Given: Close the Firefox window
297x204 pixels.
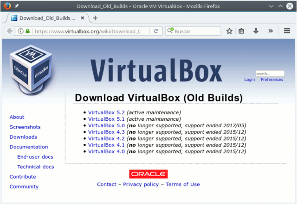Looking at the screenshot, I should tap(290, 6).
